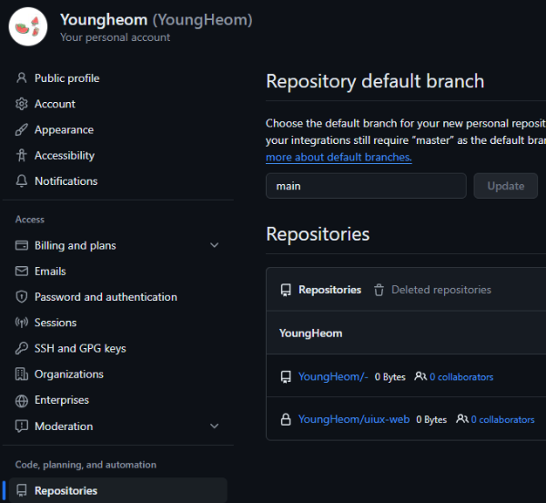Click the people icon in YoungHeom/- row

(x=420, y=376)
